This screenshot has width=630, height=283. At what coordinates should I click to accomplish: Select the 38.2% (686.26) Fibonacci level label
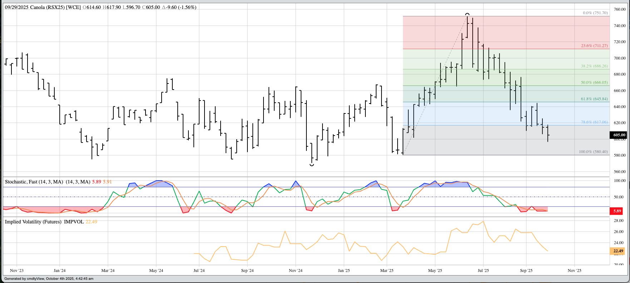594,66
